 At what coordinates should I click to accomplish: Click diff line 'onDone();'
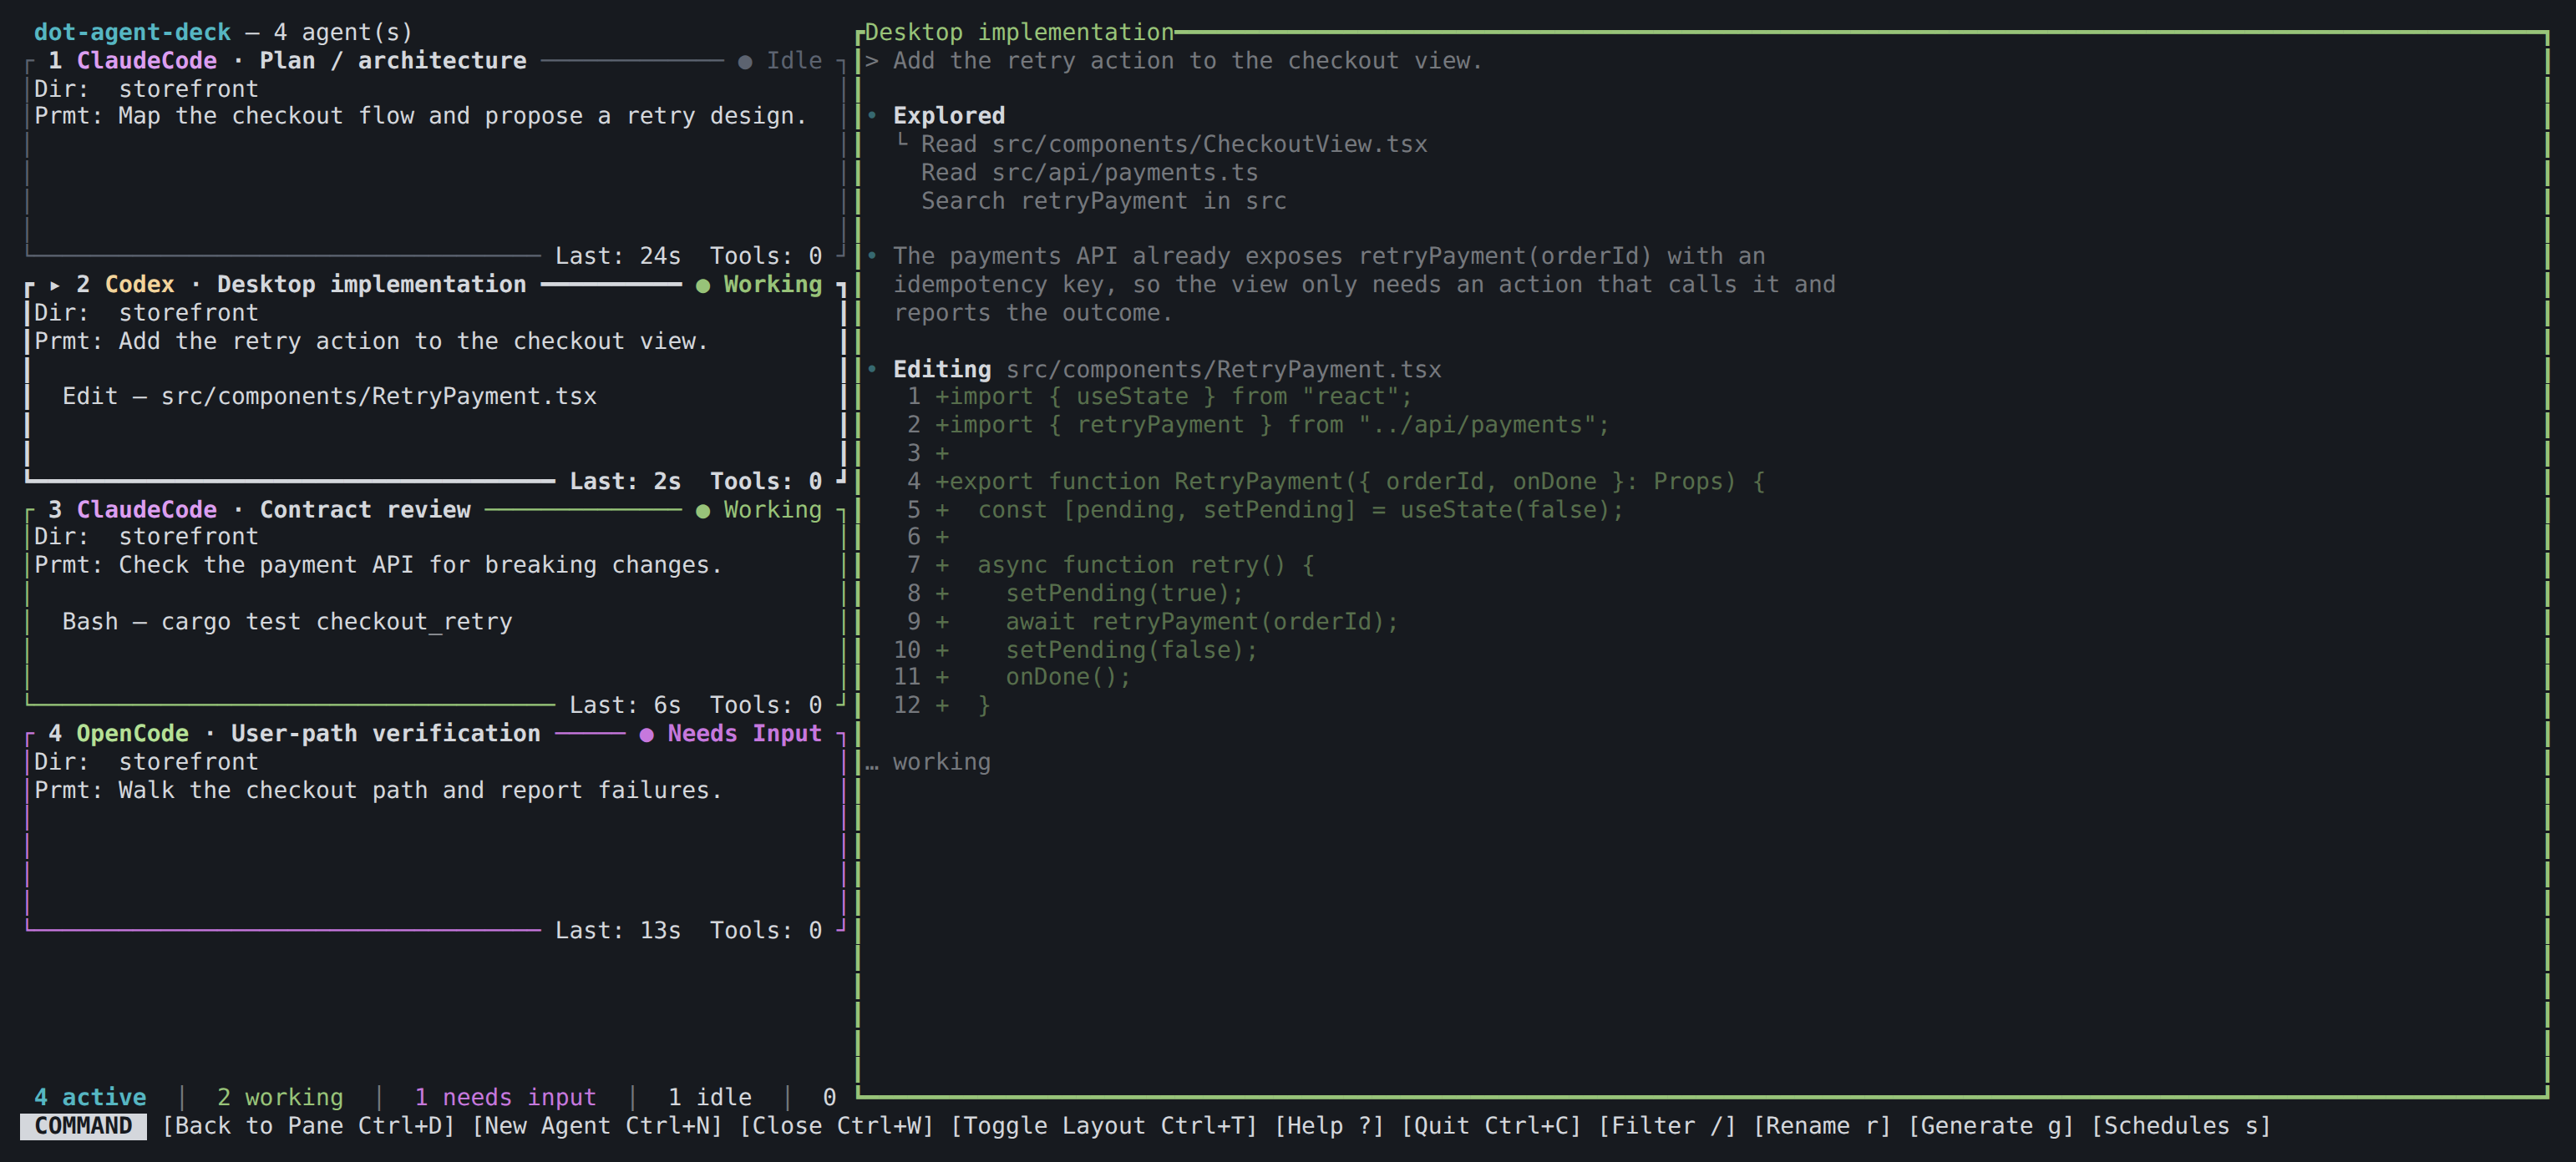1068,678
